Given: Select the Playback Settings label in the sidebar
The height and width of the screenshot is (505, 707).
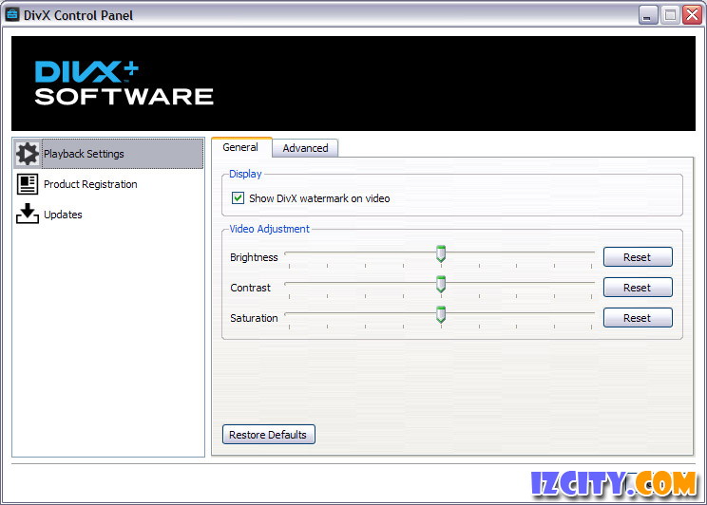Looking at the screenshot, I should (84, 154).
